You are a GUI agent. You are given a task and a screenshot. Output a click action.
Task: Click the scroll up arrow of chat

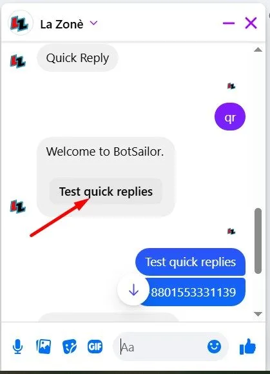(x=258, y=50)
